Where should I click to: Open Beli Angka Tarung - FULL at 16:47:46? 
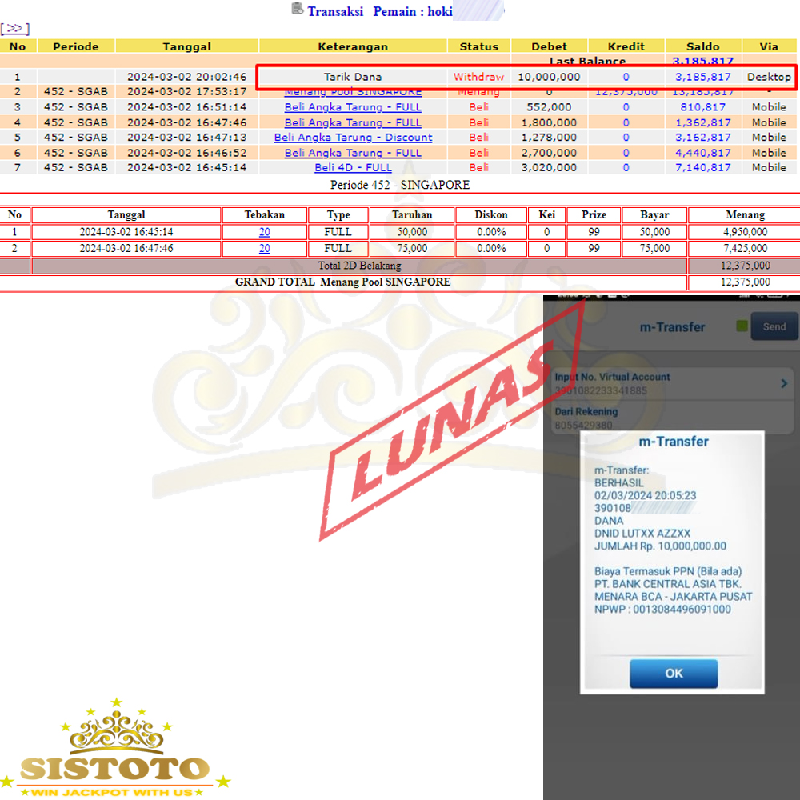353,122
